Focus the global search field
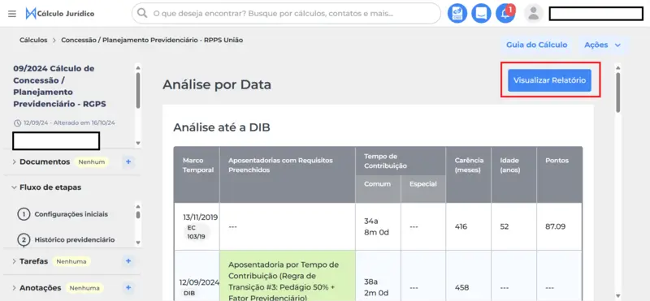This screenshot has width=650, height=301. (x=286, y=14)
